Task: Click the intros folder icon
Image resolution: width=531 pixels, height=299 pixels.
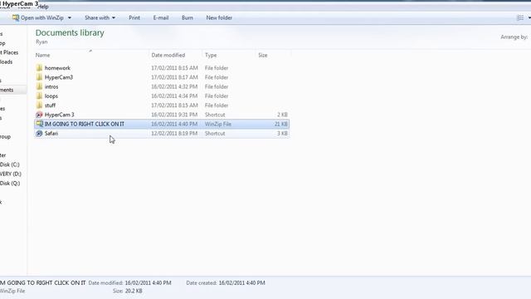Action: click(x=39, y=86)
